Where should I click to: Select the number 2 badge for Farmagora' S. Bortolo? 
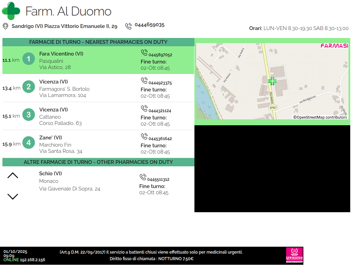pos(29,87)
